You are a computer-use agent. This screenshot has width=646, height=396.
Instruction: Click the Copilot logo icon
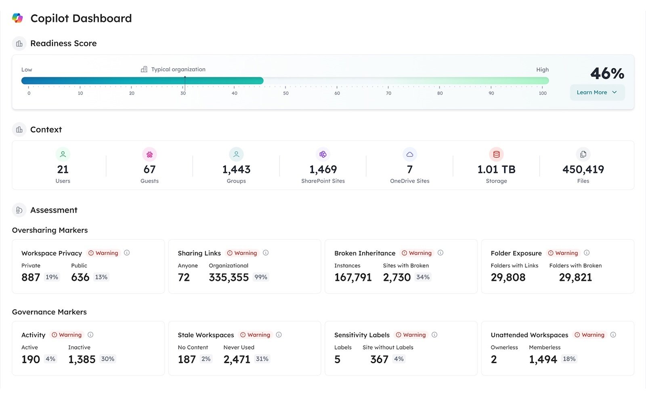pos(17,18)
